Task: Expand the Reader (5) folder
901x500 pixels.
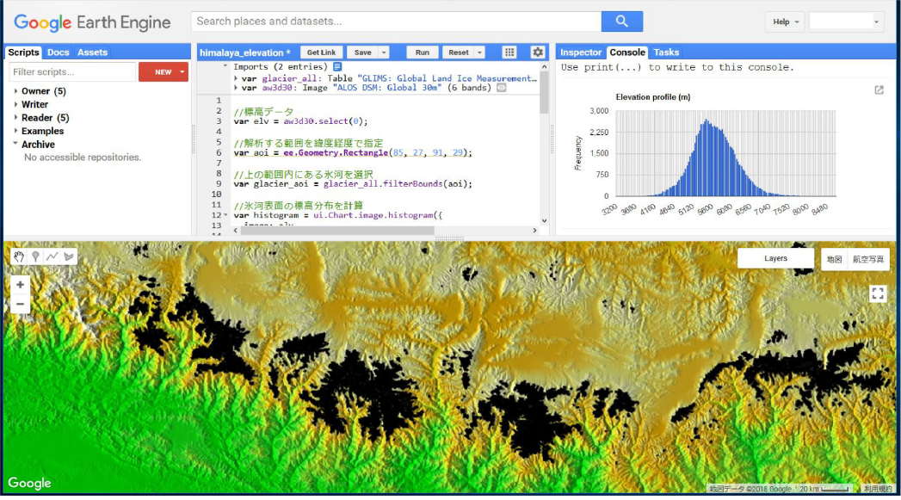Action: click(15, 117)
